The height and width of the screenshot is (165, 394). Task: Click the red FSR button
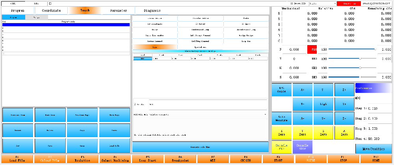pyautogui.click(x=312, y=49)
